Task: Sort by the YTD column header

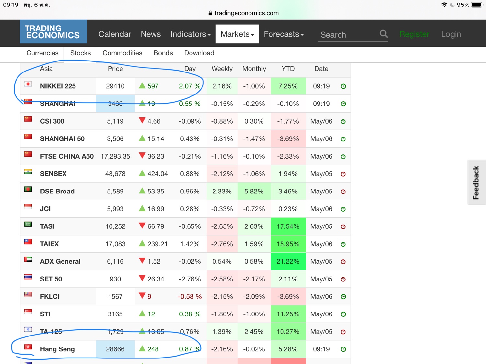Action: (x=288, y=69)
